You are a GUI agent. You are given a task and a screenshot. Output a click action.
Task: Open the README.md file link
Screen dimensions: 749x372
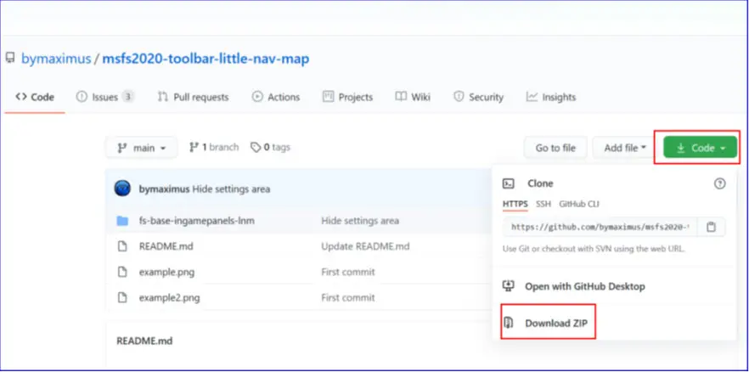tap(166, 246)
